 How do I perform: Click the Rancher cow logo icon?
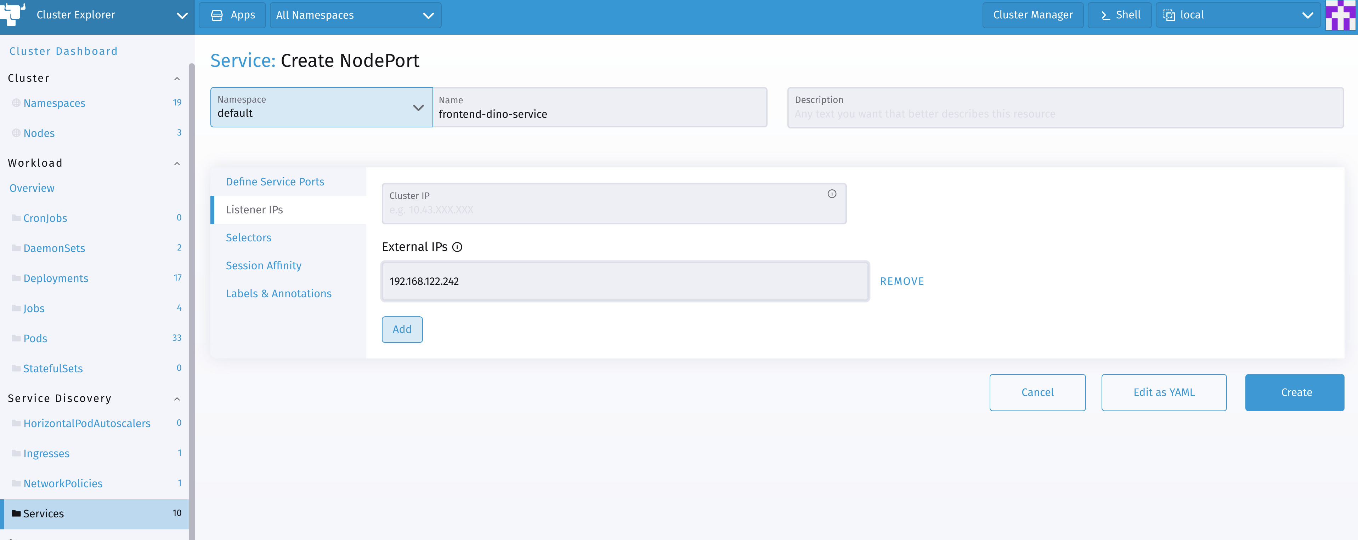coord(13,14)
